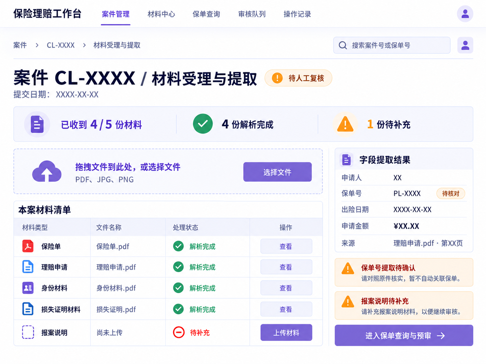Click the green check icon beside 4 份解析完成
This screenshot has width=486, height=364.
pos(203,124)
